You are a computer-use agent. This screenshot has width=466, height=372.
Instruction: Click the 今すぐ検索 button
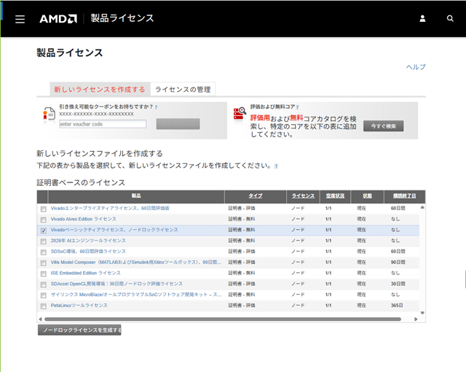coord(384,126)
